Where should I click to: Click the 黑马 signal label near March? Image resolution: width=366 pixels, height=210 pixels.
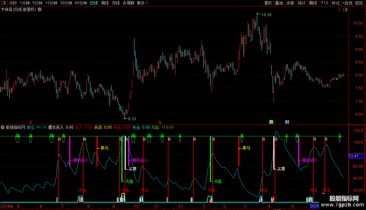pos(246,148)
